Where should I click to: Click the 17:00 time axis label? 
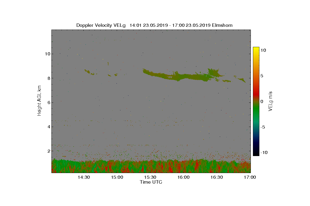[250, 177]
